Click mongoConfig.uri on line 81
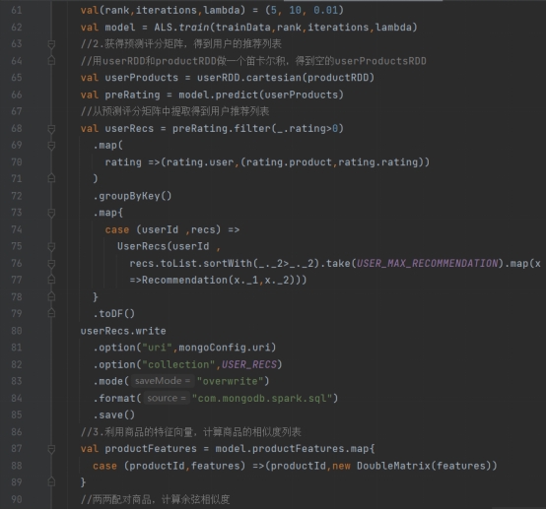Image resolution: width=546 pixels, height=510 pixels. [225, 348]
